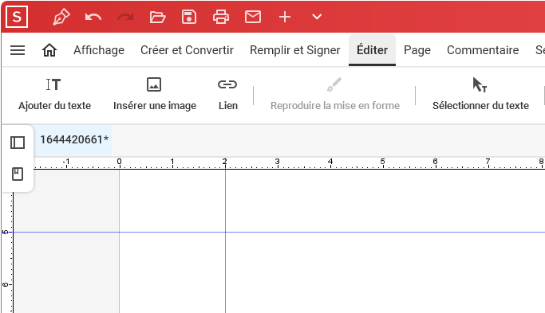This screenshot has width=545, height=313.
Task: Undo the last action
Action: click(x=93, y=17)
